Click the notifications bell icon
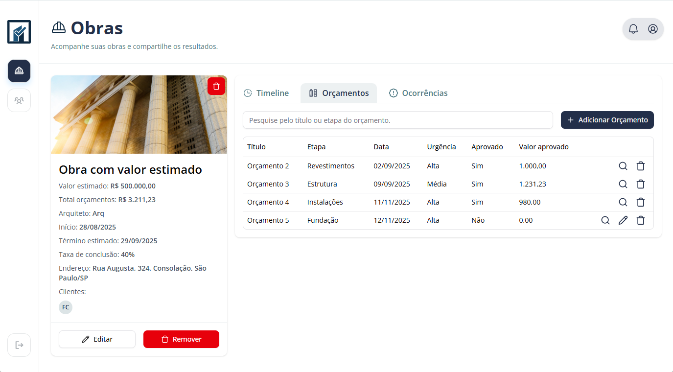The image size is (673, 372). [x=633, y=29]
